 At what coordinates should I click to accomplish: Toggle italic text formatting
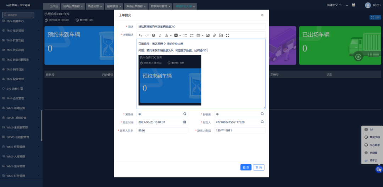(x=160, y=35)
